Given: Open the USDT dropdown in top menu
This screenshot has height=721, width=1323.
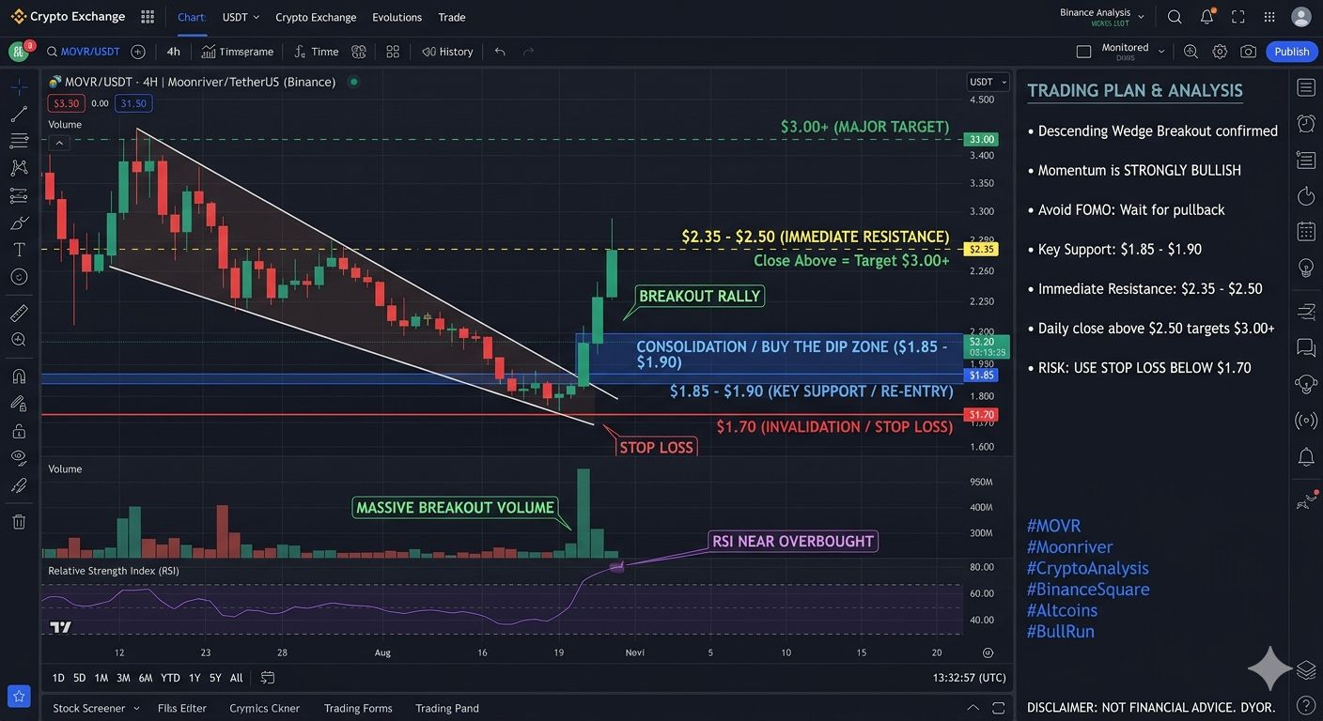Looking at the screenshot, I should [241, 17].
